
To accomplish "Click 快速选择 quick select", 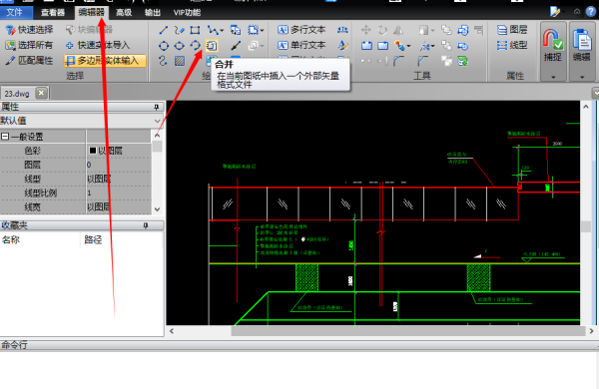I will pos(29,30).
